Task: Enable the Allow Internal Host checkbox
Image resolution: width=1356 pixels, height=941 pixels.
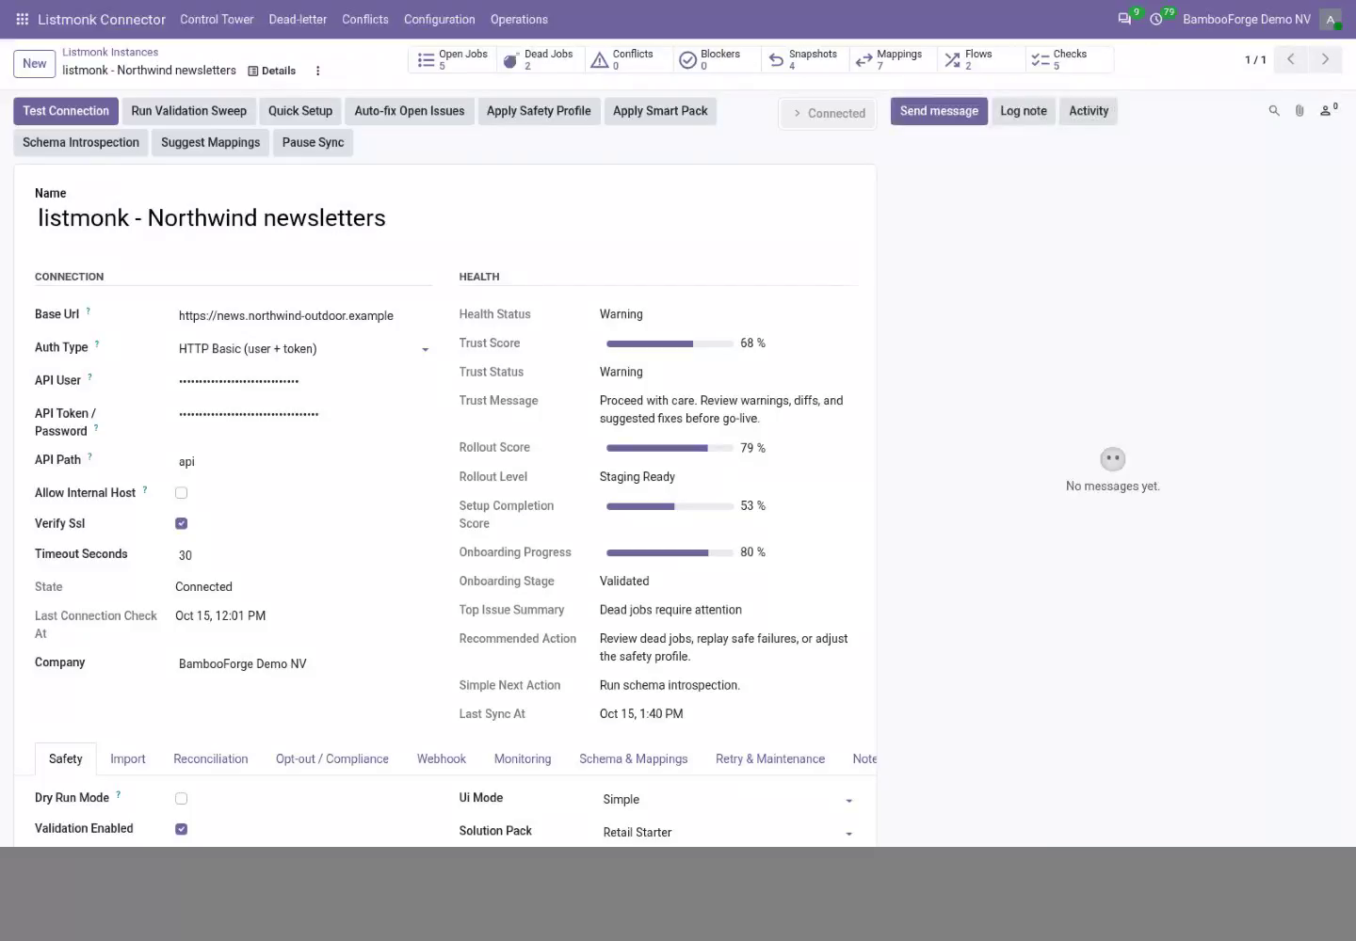Action: 182,493
